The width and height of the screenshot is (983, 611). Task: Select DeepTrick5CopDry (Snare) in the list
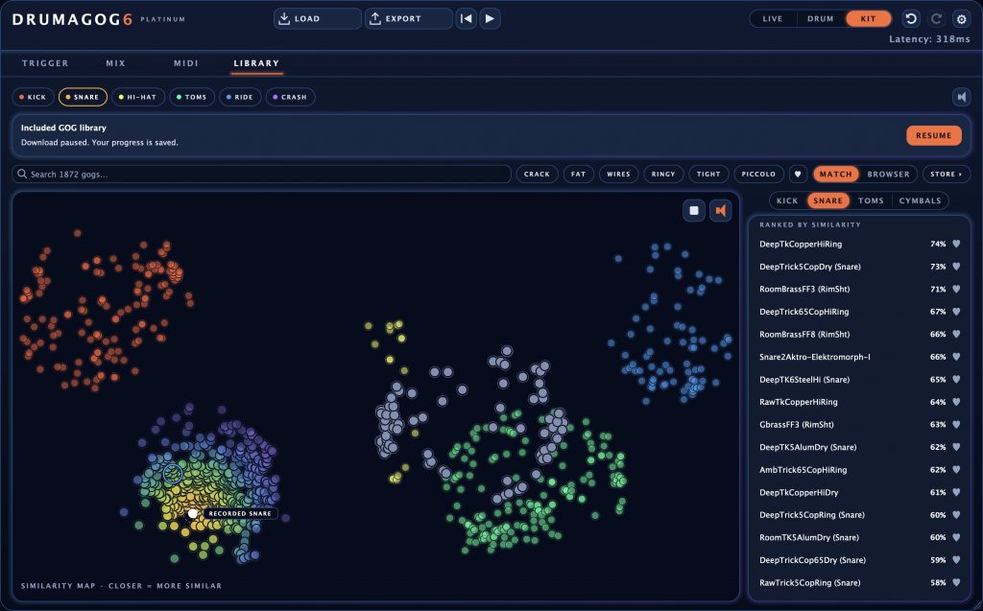pos(859,267)
